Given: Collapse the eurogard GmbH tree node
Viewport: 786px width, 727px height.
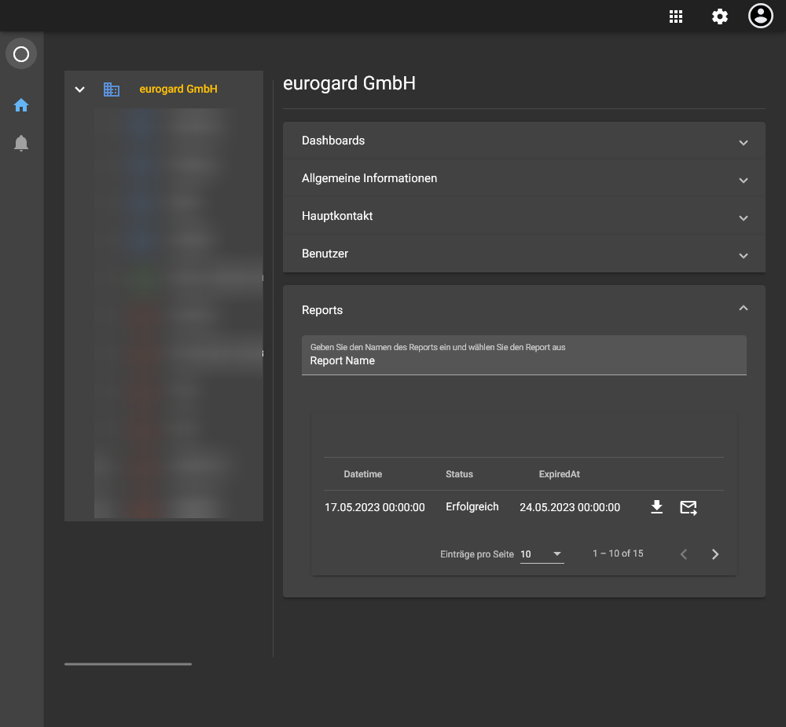Looking at the screenshot, I should (x=79, y=90).
